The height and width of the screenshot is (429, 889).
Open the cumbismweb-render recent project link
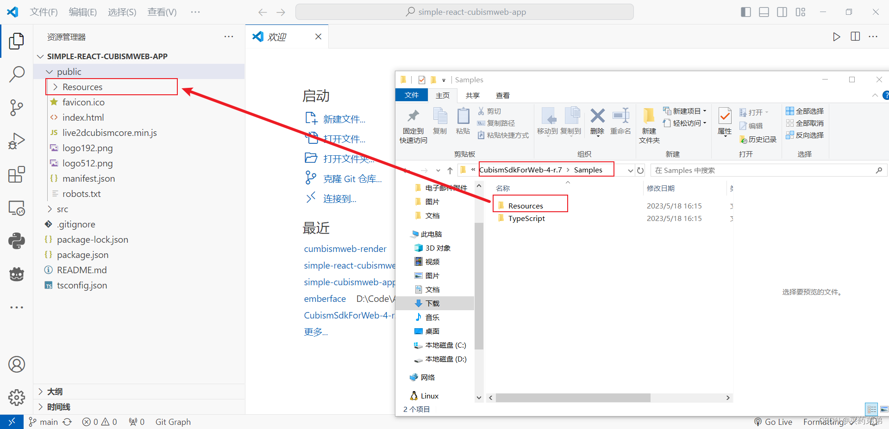pyautogui.click(x=345, y=248)
